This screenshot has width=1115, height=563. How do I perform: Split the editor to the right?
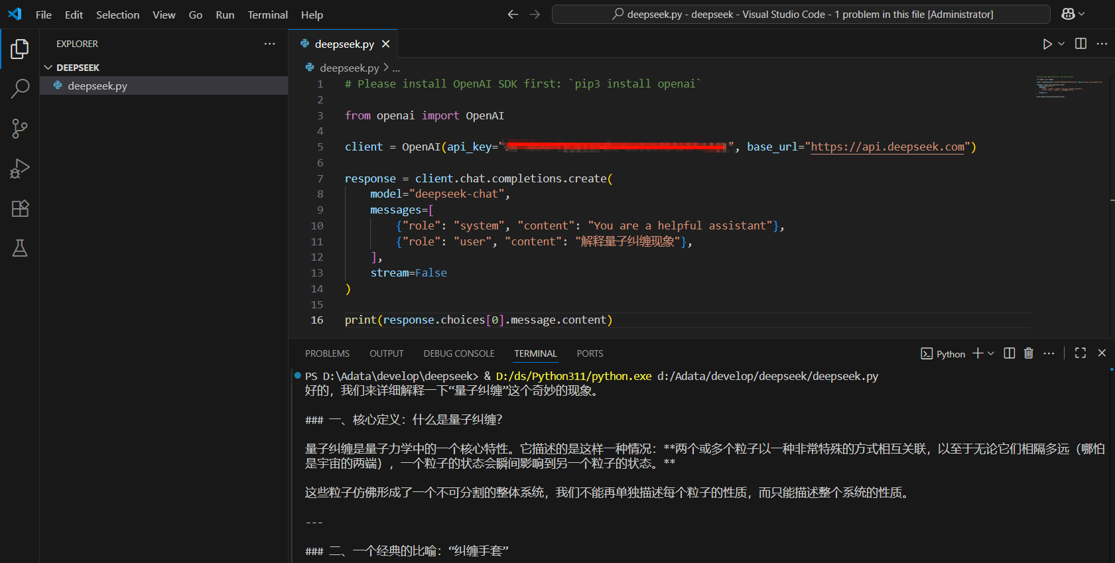(1081, 44)
